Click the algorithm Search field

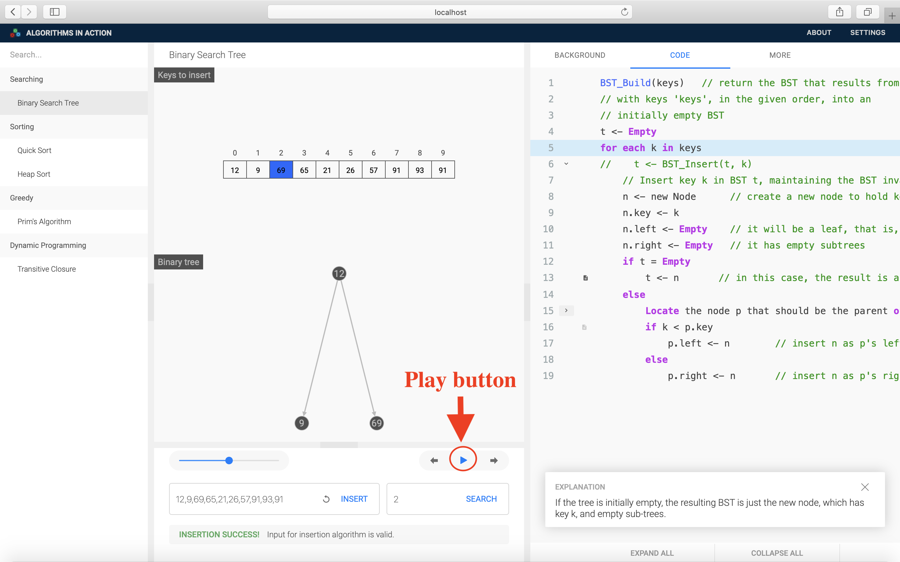click(74, 55)
